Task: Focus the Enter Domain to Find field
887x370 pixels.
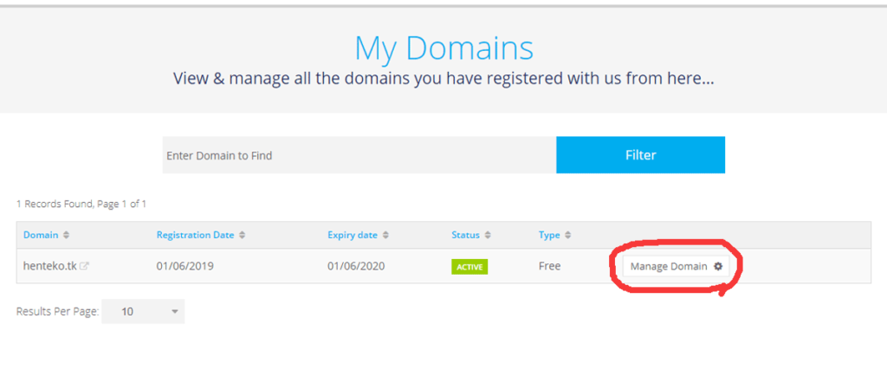Action: tap(359, 154)
